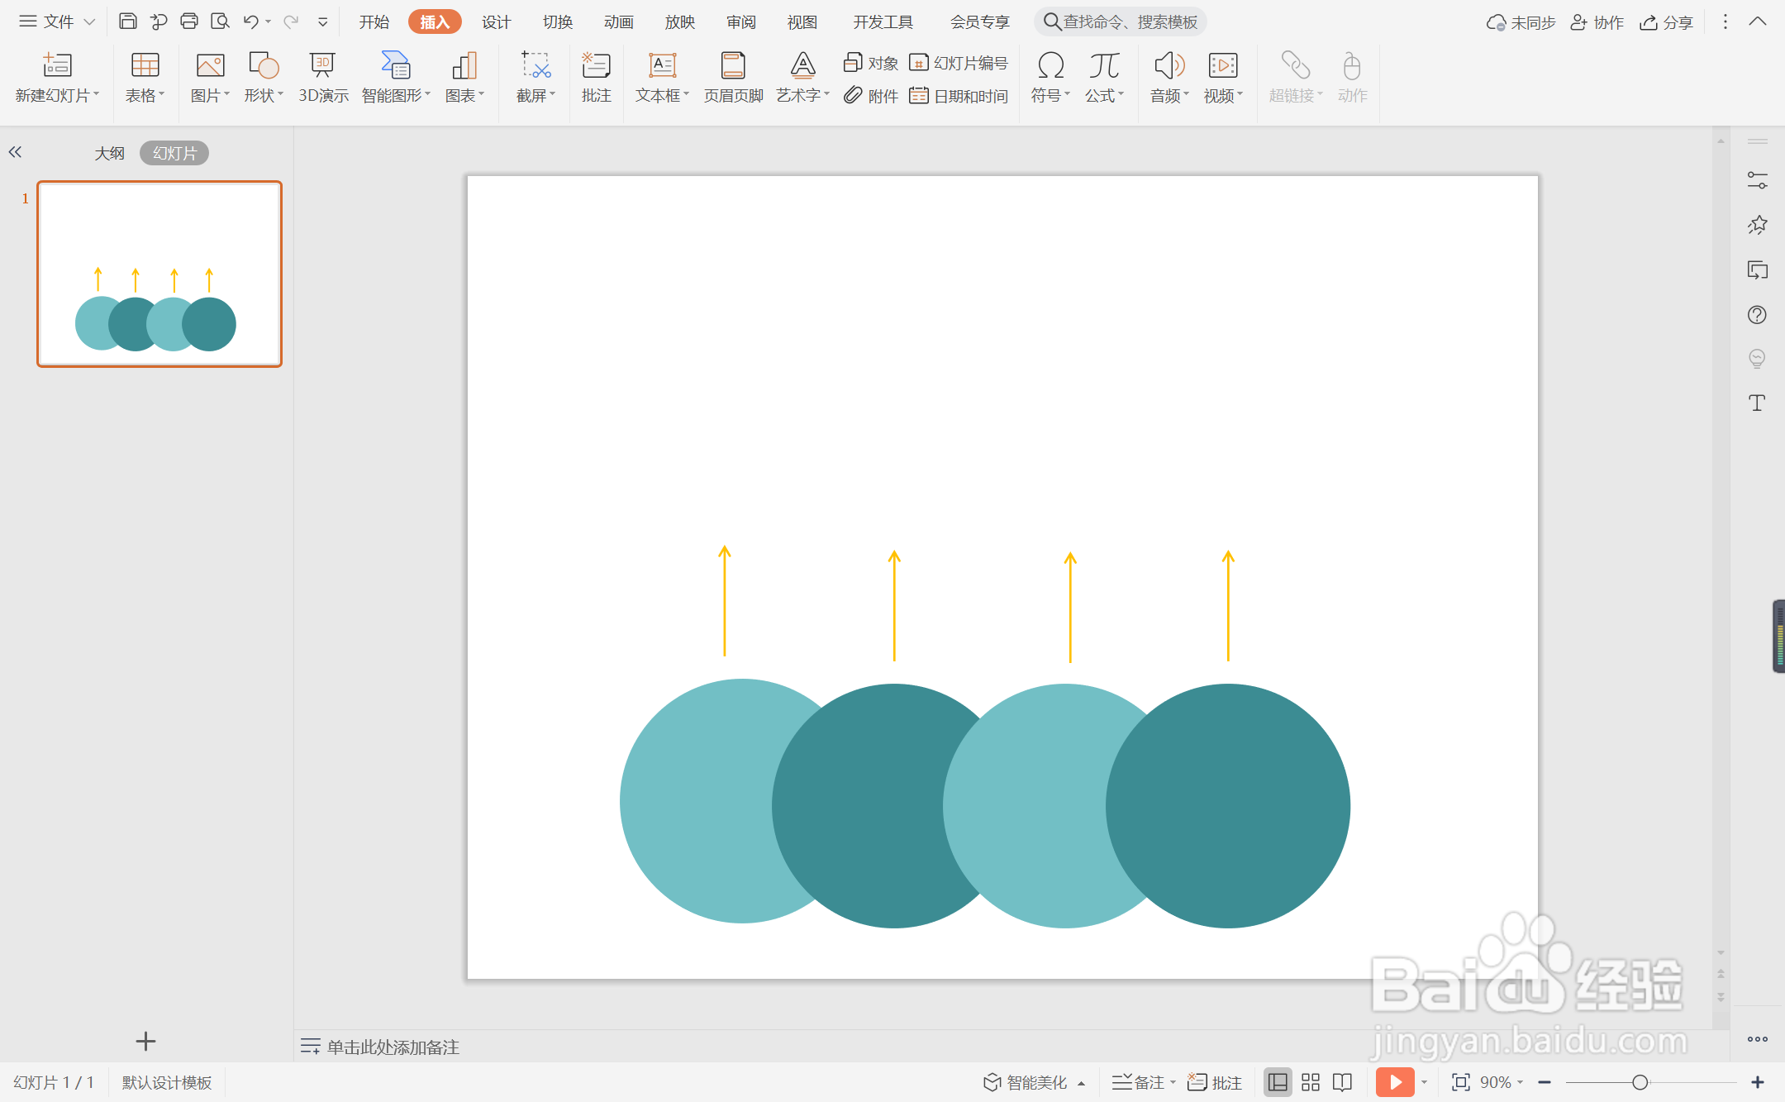This screenshot has height=1102, width=1785.
Task: Click the search commands input field
Action: (x=1120, y=22)
